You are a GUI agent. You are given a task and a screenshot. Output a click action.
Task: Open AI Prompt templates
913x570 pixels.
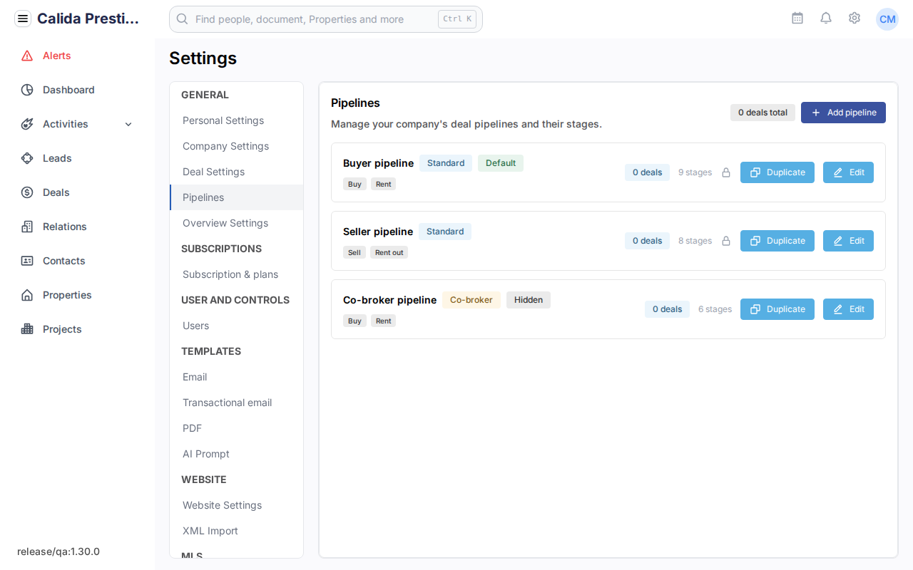tap(237, 454)
